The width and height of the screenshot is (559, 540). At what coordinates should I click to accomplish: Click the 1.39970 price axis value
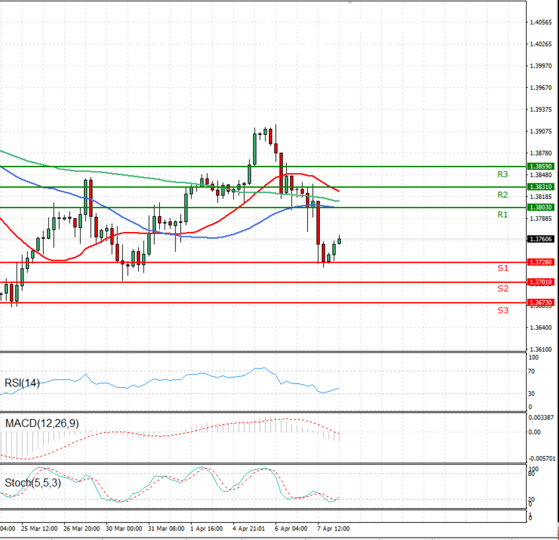coord(541,65)
